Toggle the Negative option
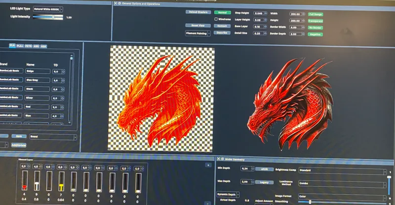The image size is (395, 205). pos(315,34)
